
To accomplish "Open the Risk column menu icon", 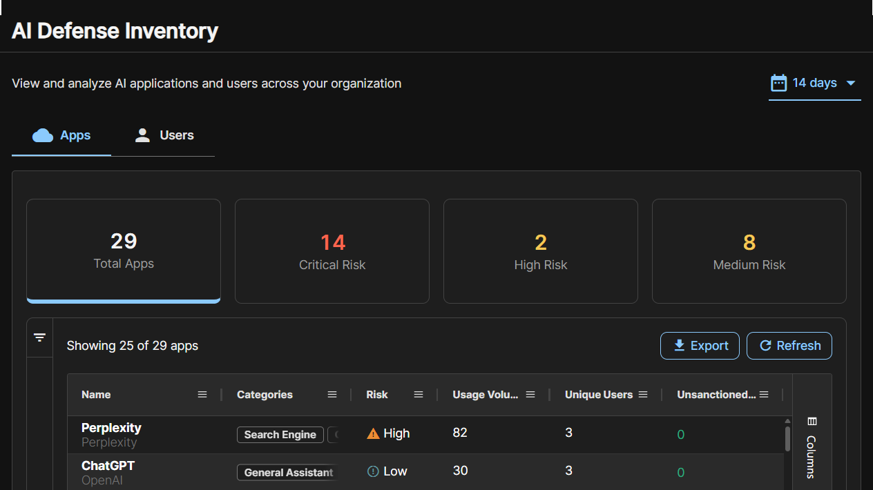I will point(419,395).
